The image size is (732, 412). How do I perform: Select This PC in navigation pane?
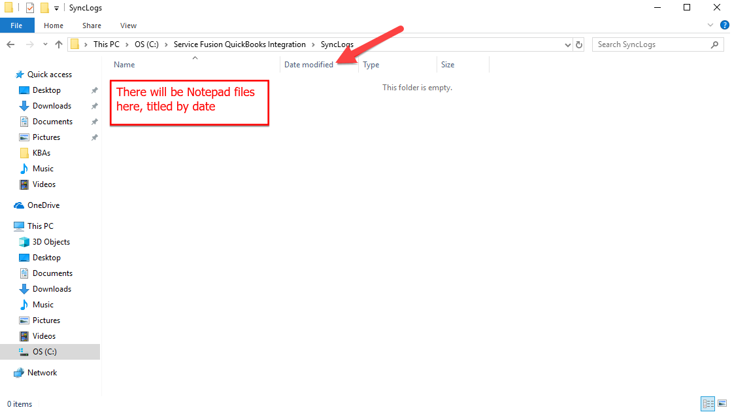(41, 226)
